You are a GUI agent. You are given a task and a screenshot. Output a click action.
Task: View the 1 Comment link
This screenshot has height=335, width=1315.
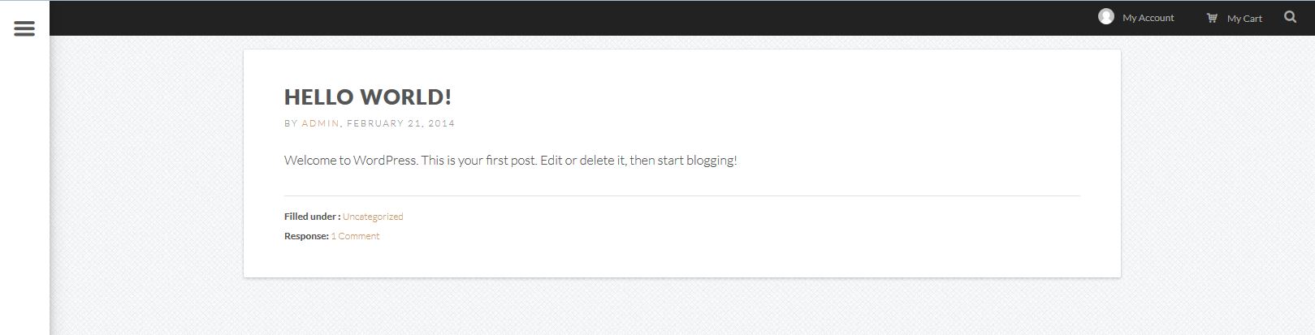click(355, 236)
